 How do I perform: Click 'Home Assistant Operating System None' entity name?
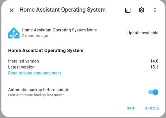tap(59, 30)
